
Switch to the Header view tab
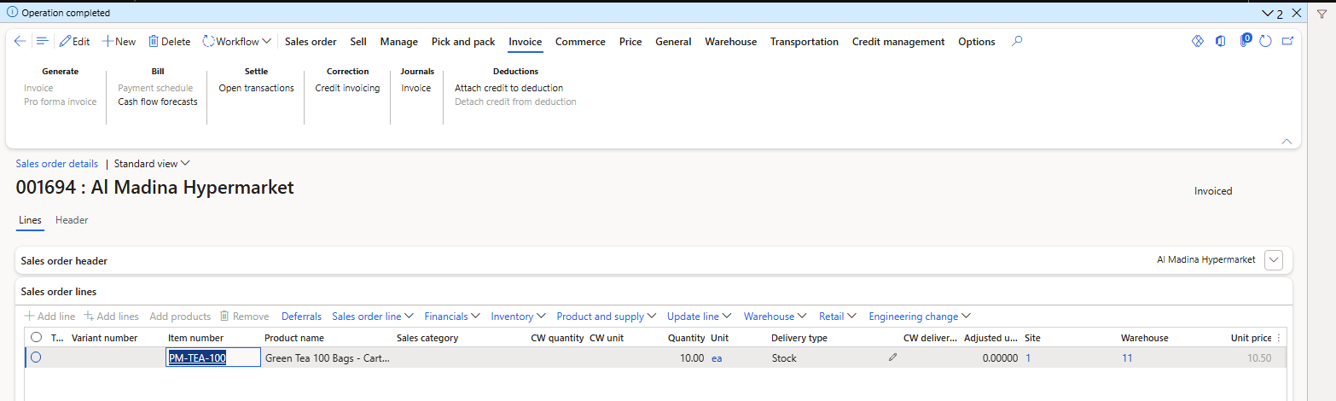click(x=72, y=220)
